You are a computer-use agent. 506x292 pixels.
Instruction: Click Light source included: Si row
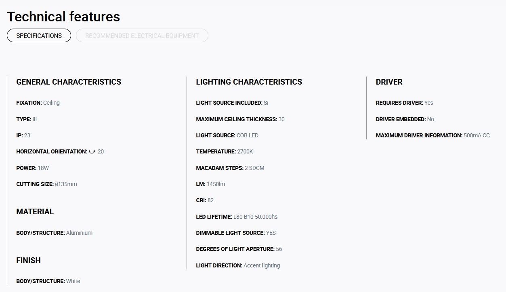coord(232,103)
